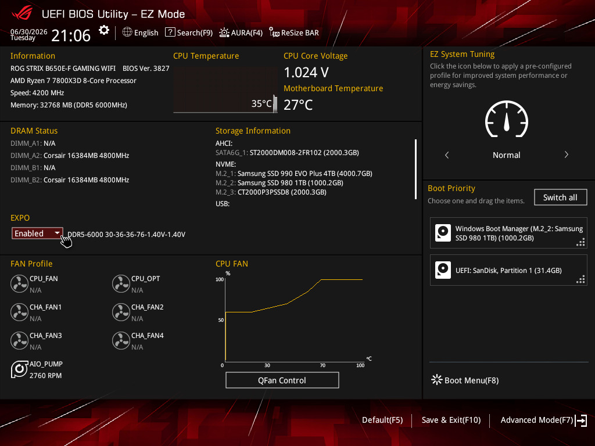Image resolution: width=595 pixels, height=446 pixels.
Task: Switch to previous EZ tuning profile
Action: pos(447,154)
